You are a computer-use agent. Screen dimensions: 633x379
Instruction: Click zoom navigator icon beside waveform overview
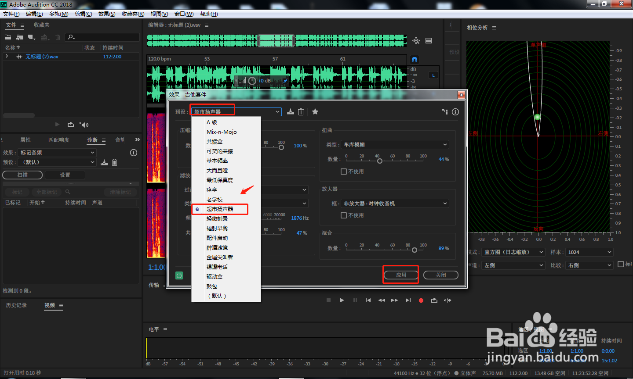416,41
